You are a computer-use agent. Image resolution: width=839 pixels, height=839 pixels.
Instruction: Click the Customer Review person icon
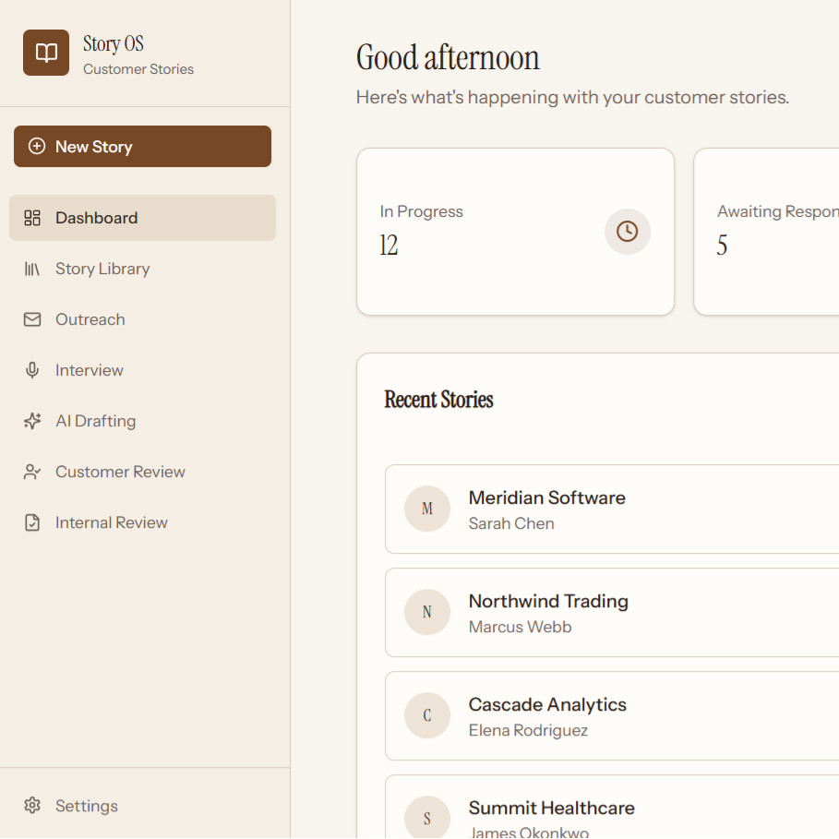(32, 472)
